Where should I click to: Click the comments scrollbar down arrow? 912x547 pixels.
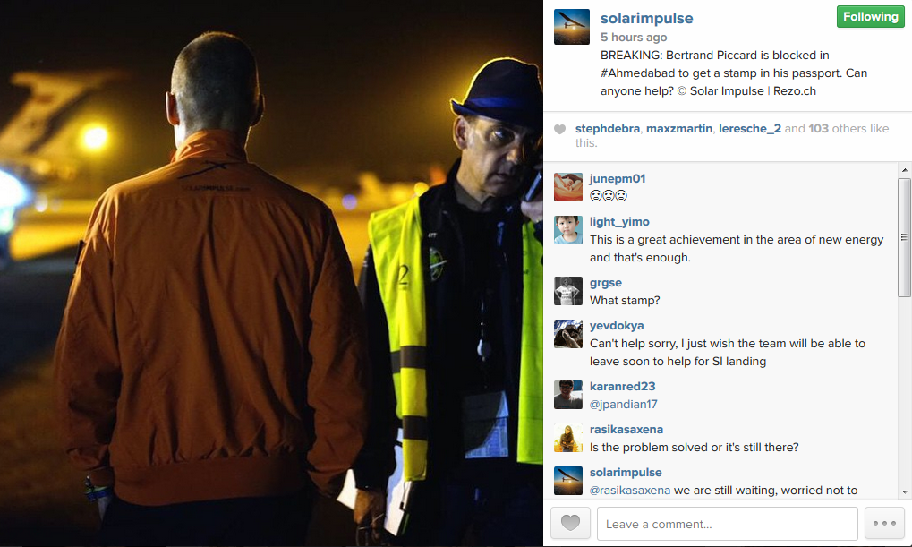pos(905,491)
